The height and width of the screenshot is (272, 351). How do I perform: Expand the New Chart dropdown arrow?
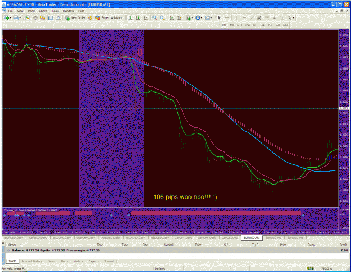10,18
